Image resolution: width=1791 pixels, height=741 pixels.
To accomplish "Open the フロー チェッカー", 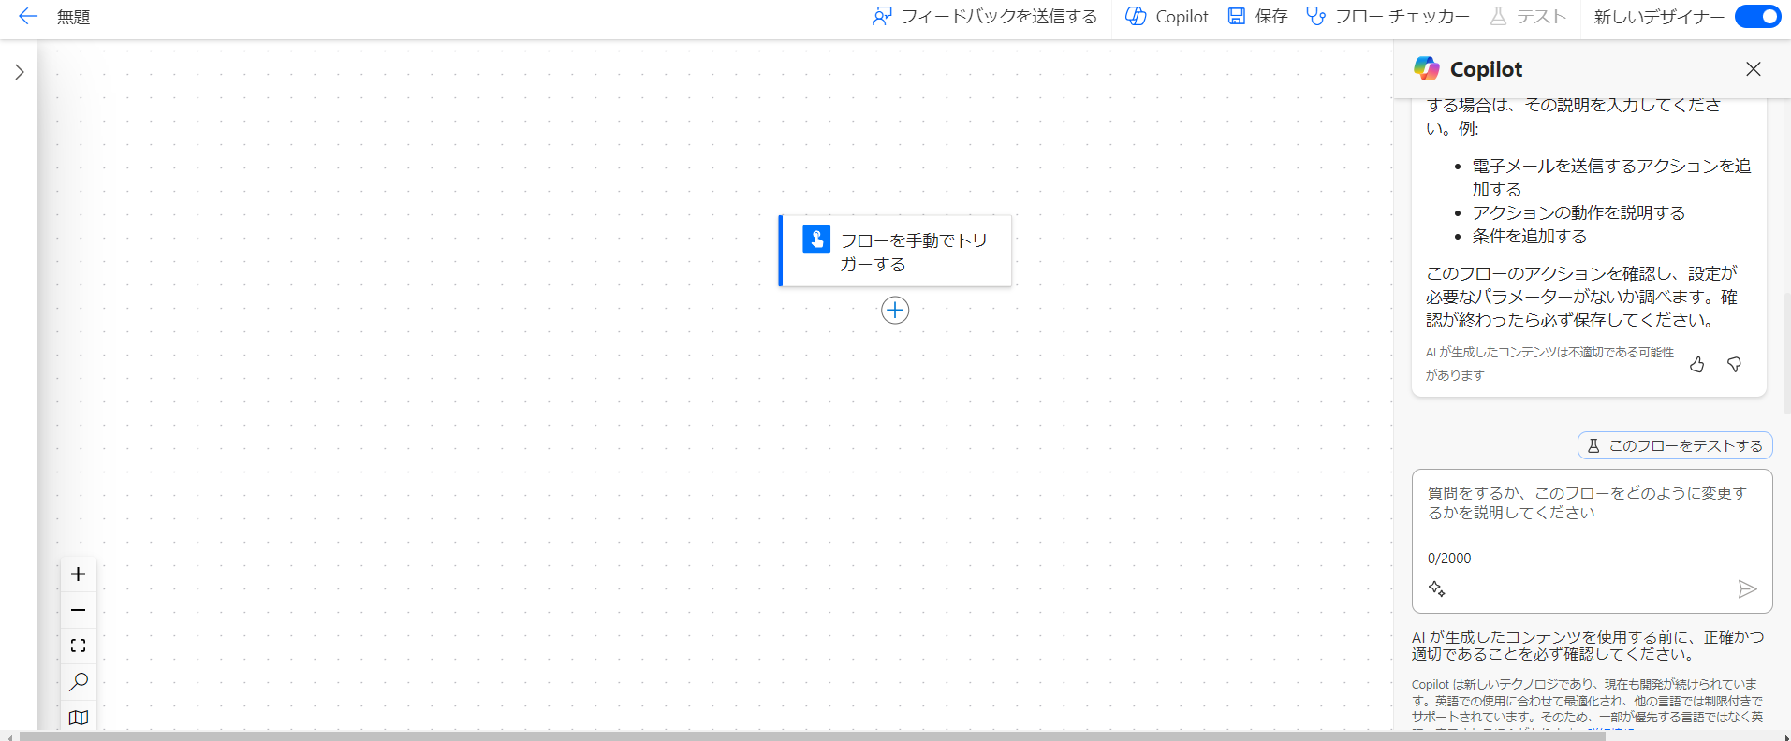I will (1387, 16).
